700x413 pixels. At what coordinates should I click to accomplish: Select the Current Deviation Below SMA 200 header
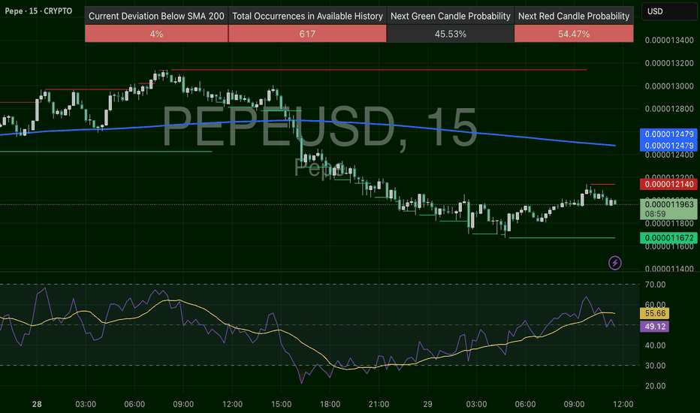pyautogui.click(x=156, y=16)
